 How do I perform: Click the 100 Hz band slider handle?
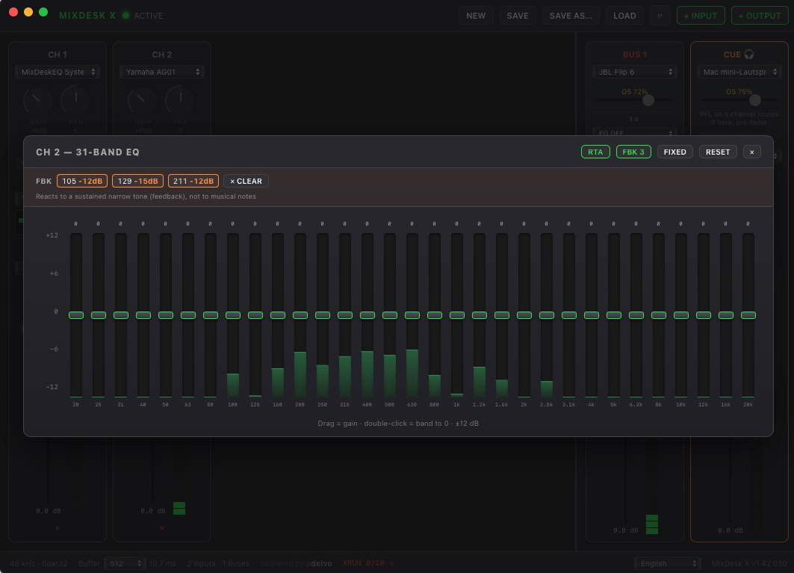coord(233,315)
